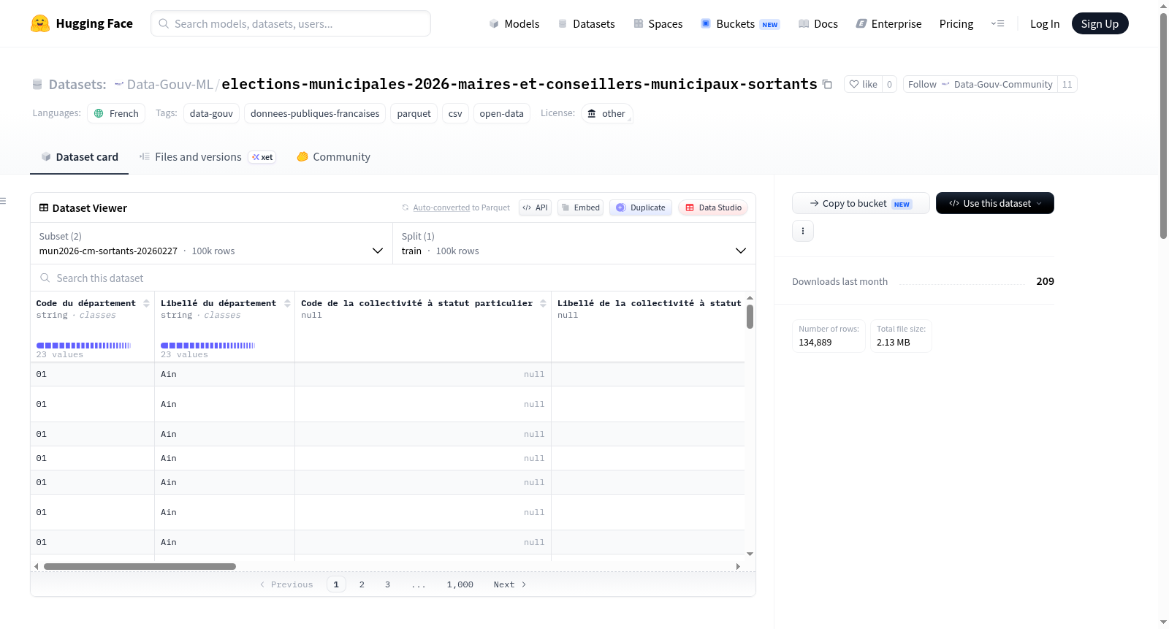Open the Spaces navigation item
The image size is (1169, 629).
click(658, 23)
